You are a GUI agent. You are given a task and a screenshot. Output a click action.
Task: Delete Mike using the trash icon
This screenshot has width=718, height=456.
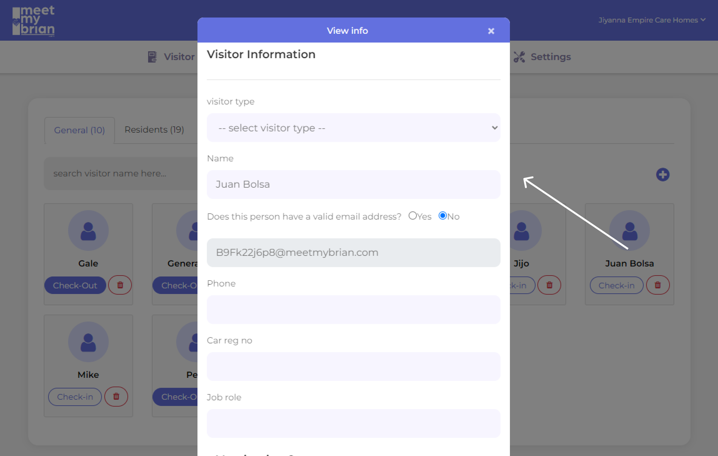pos(116,396)
